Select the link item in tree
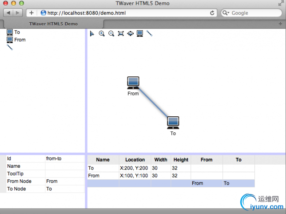Image resolution: width=286 pixels, height=214 pixels. point(10,47)
